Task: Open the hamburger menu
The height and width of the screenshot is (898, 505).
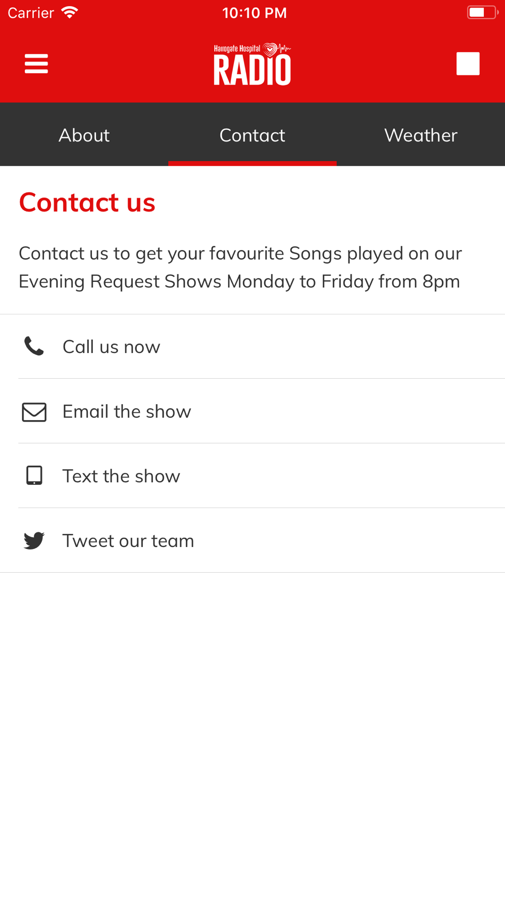Action: click(36, 64)
